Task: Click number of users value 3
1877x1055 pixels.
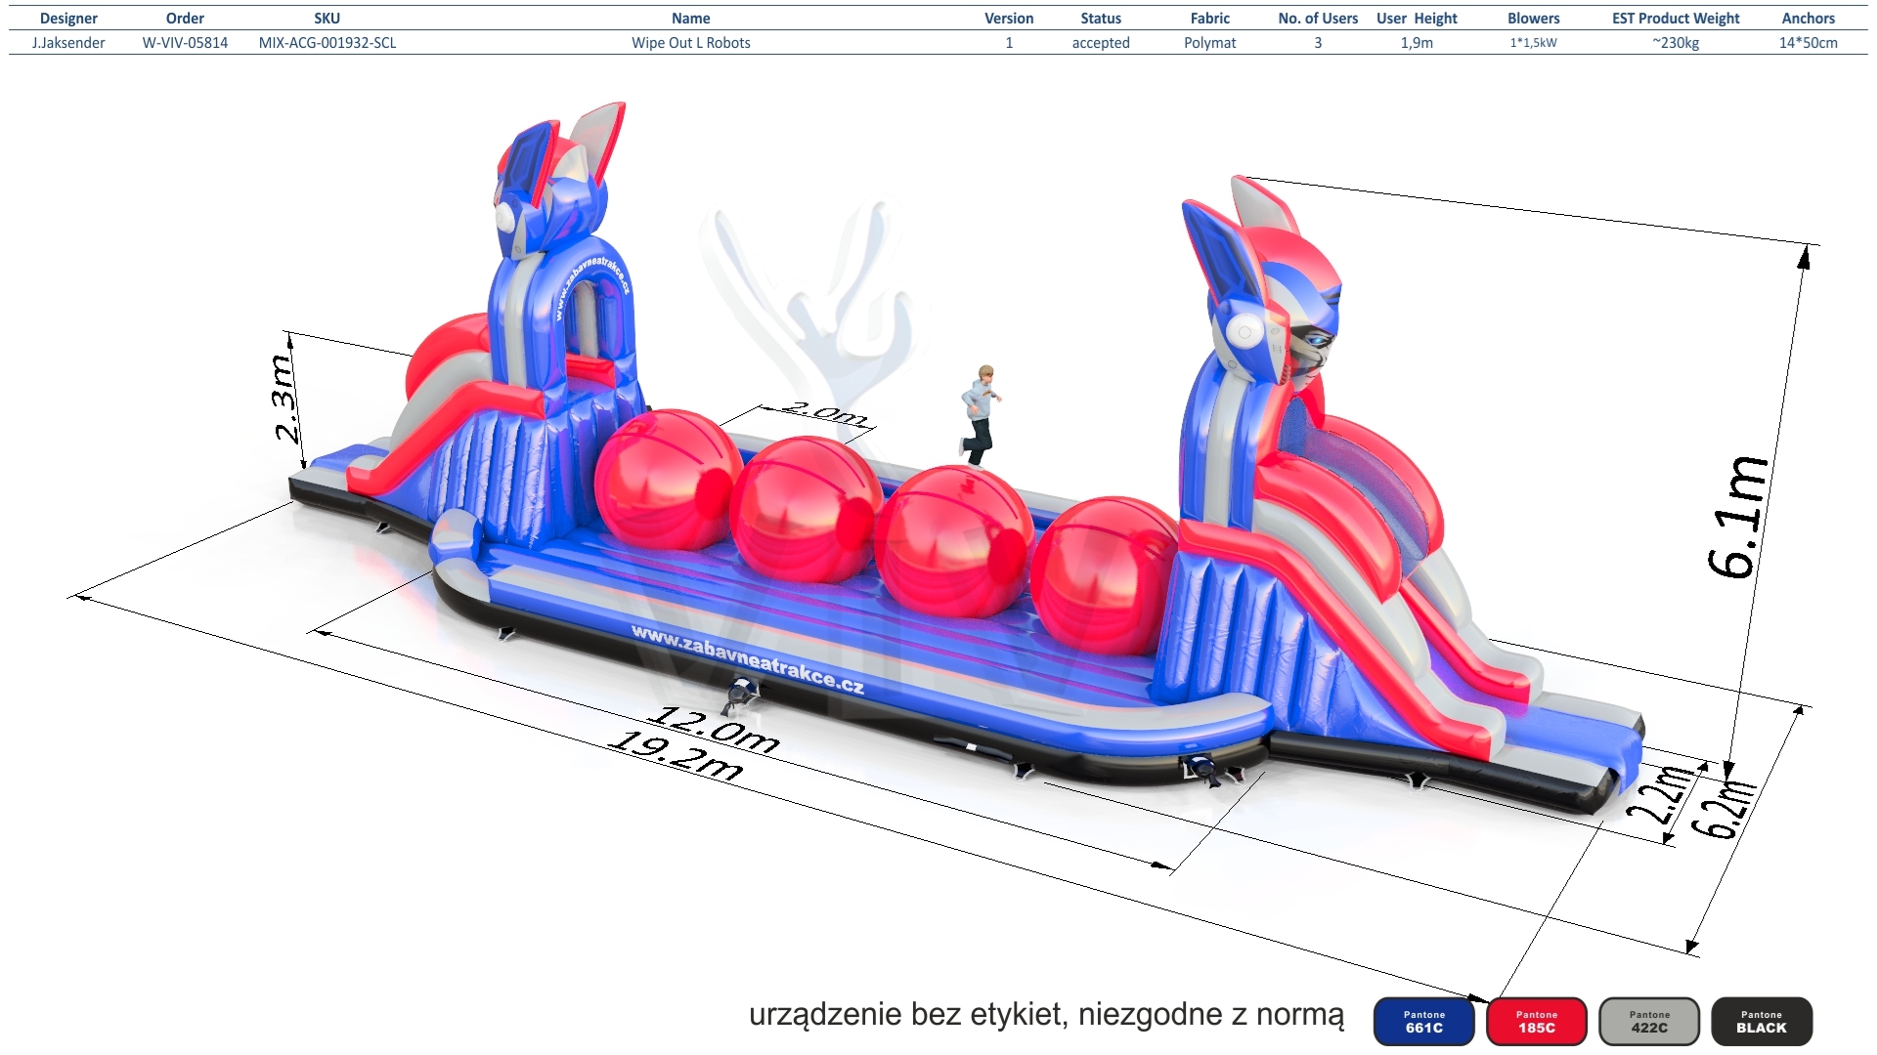Action: [1318, 43]
